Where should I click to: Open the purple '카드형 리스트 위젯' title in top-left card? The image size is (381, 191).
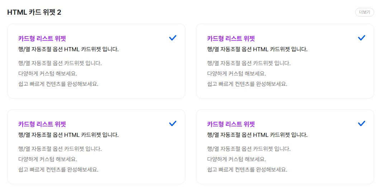pos(42,39)
